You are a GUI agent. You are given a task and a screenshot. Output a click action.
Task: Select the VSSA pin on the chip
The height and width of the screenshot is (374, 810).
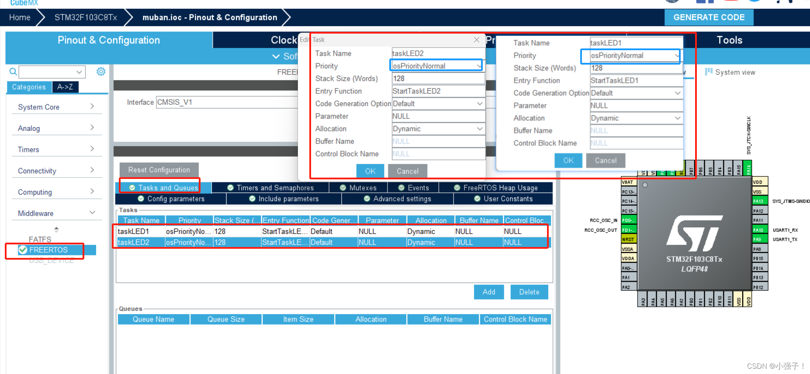pos(629,249)
